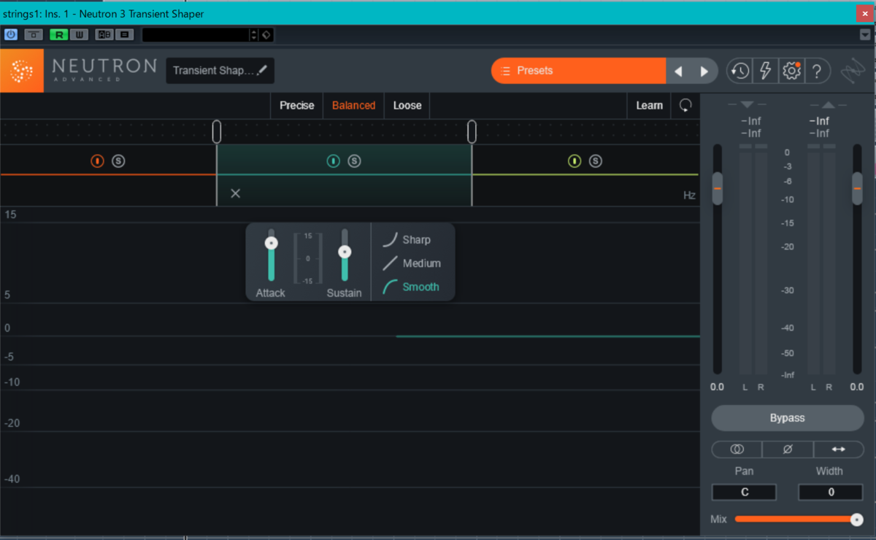
Task: Open the history (undo) panel
Action: 740,71
